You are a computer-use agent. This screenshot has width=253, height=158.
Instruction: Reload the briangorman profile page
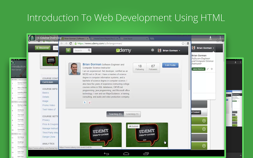pyautogui.click(x=71, y=43)
